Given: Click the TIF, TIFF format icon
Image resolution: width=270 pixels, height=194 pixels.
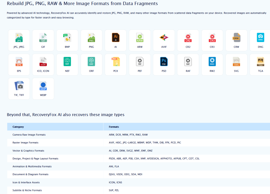Looking at the screenshot, I should [19, 86].
